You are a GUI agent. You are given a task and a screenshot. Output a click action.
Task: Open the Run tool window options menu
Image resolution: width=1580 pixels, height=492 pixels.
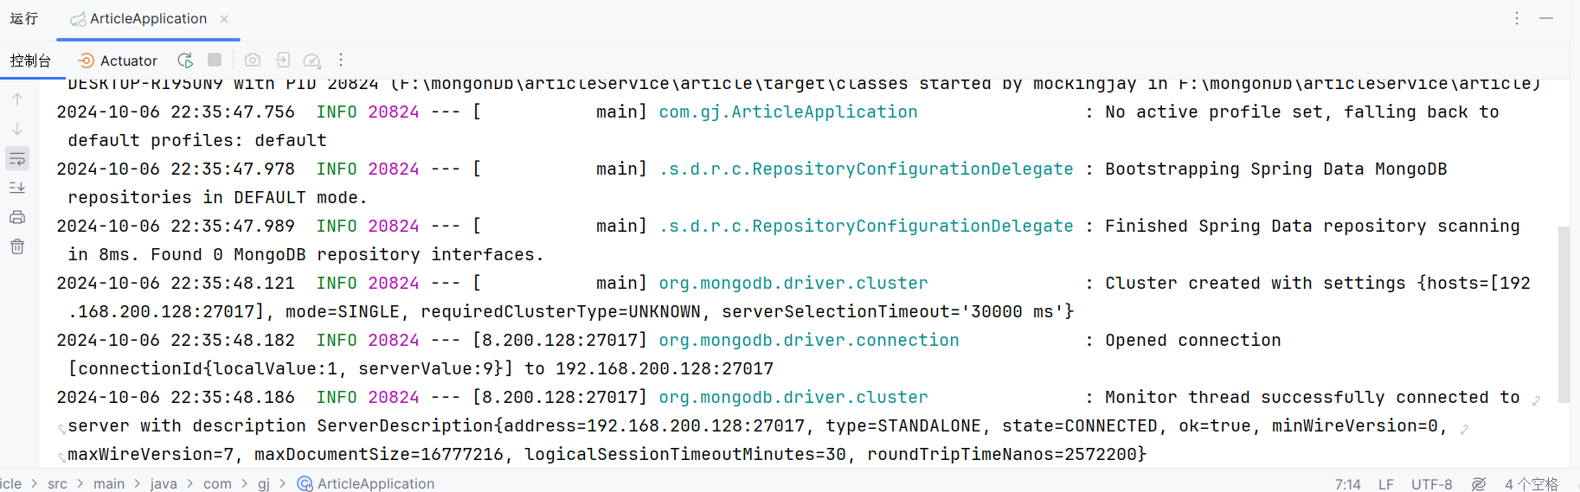(1517, 18)
